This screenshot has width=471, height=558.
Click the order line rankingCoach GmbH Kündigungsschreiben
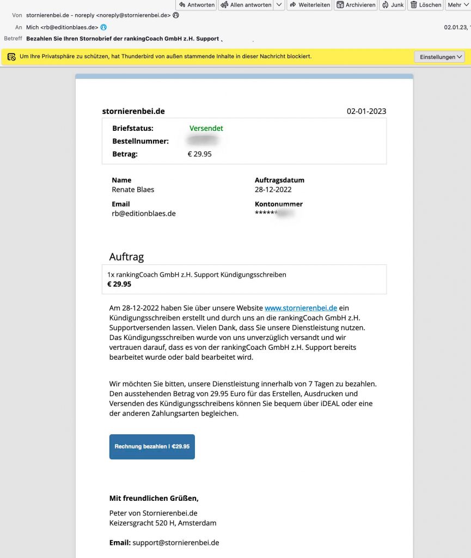tap(197, 275)
